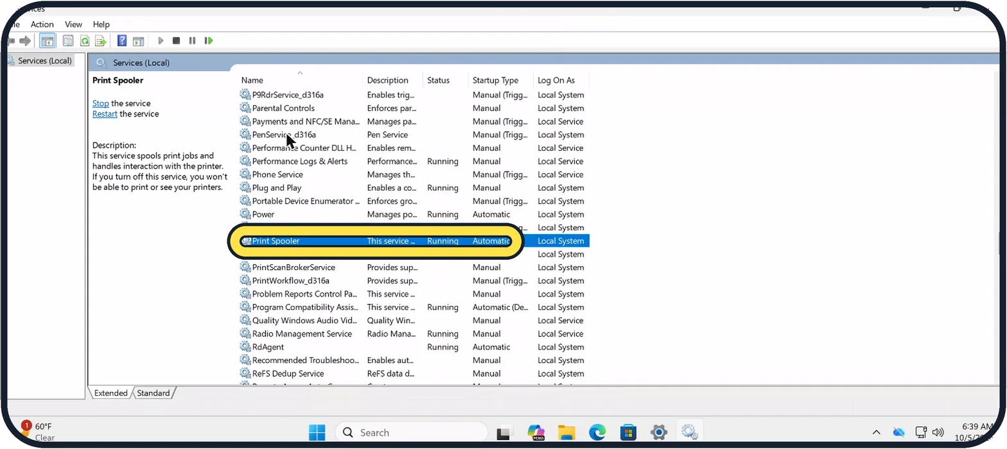Select the P9RdrService_d316a service
The height and width of the screenshot is (449, 1007).
[x=414, y=95]
